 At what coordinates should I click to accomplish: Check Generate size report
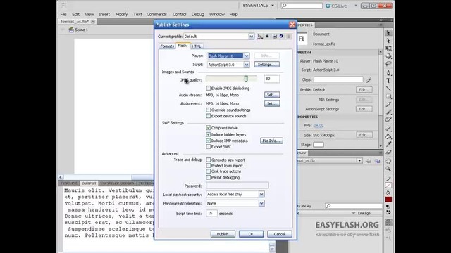[209, 160]
